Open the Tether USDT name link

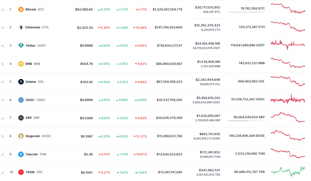click(36, 46)
